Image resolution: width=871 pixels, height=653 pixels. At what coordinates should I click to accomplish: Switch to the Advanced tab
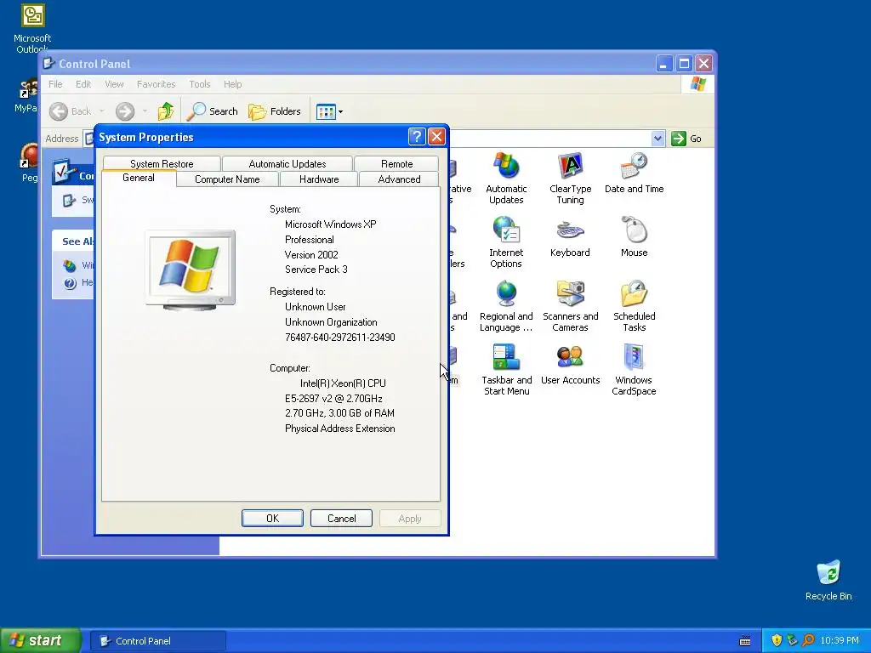[399, 179]
